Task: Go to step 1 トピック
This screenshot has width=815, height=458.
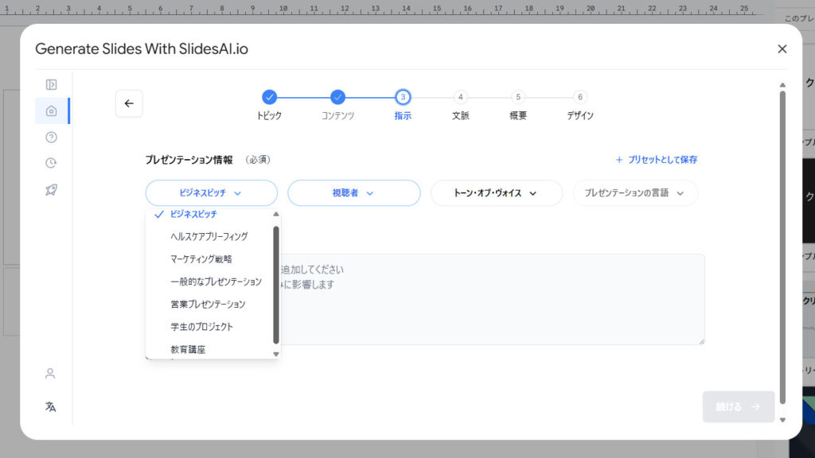Action: pos(269,104)
